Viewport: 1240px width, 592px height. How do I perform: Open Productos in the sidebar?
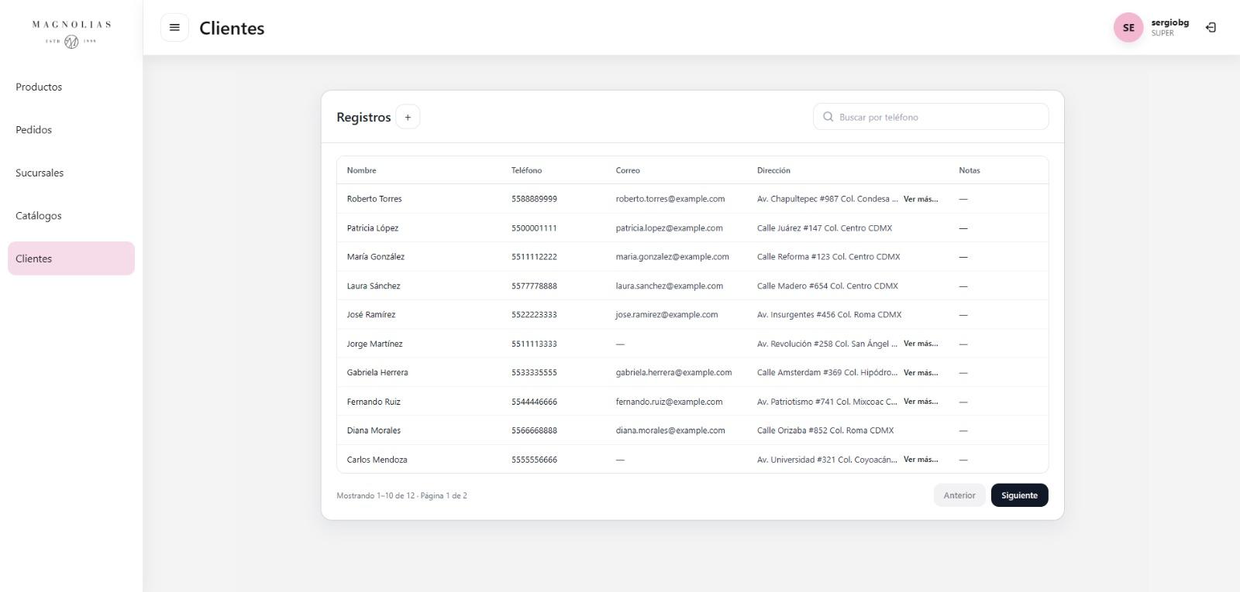tap(71, 87)
